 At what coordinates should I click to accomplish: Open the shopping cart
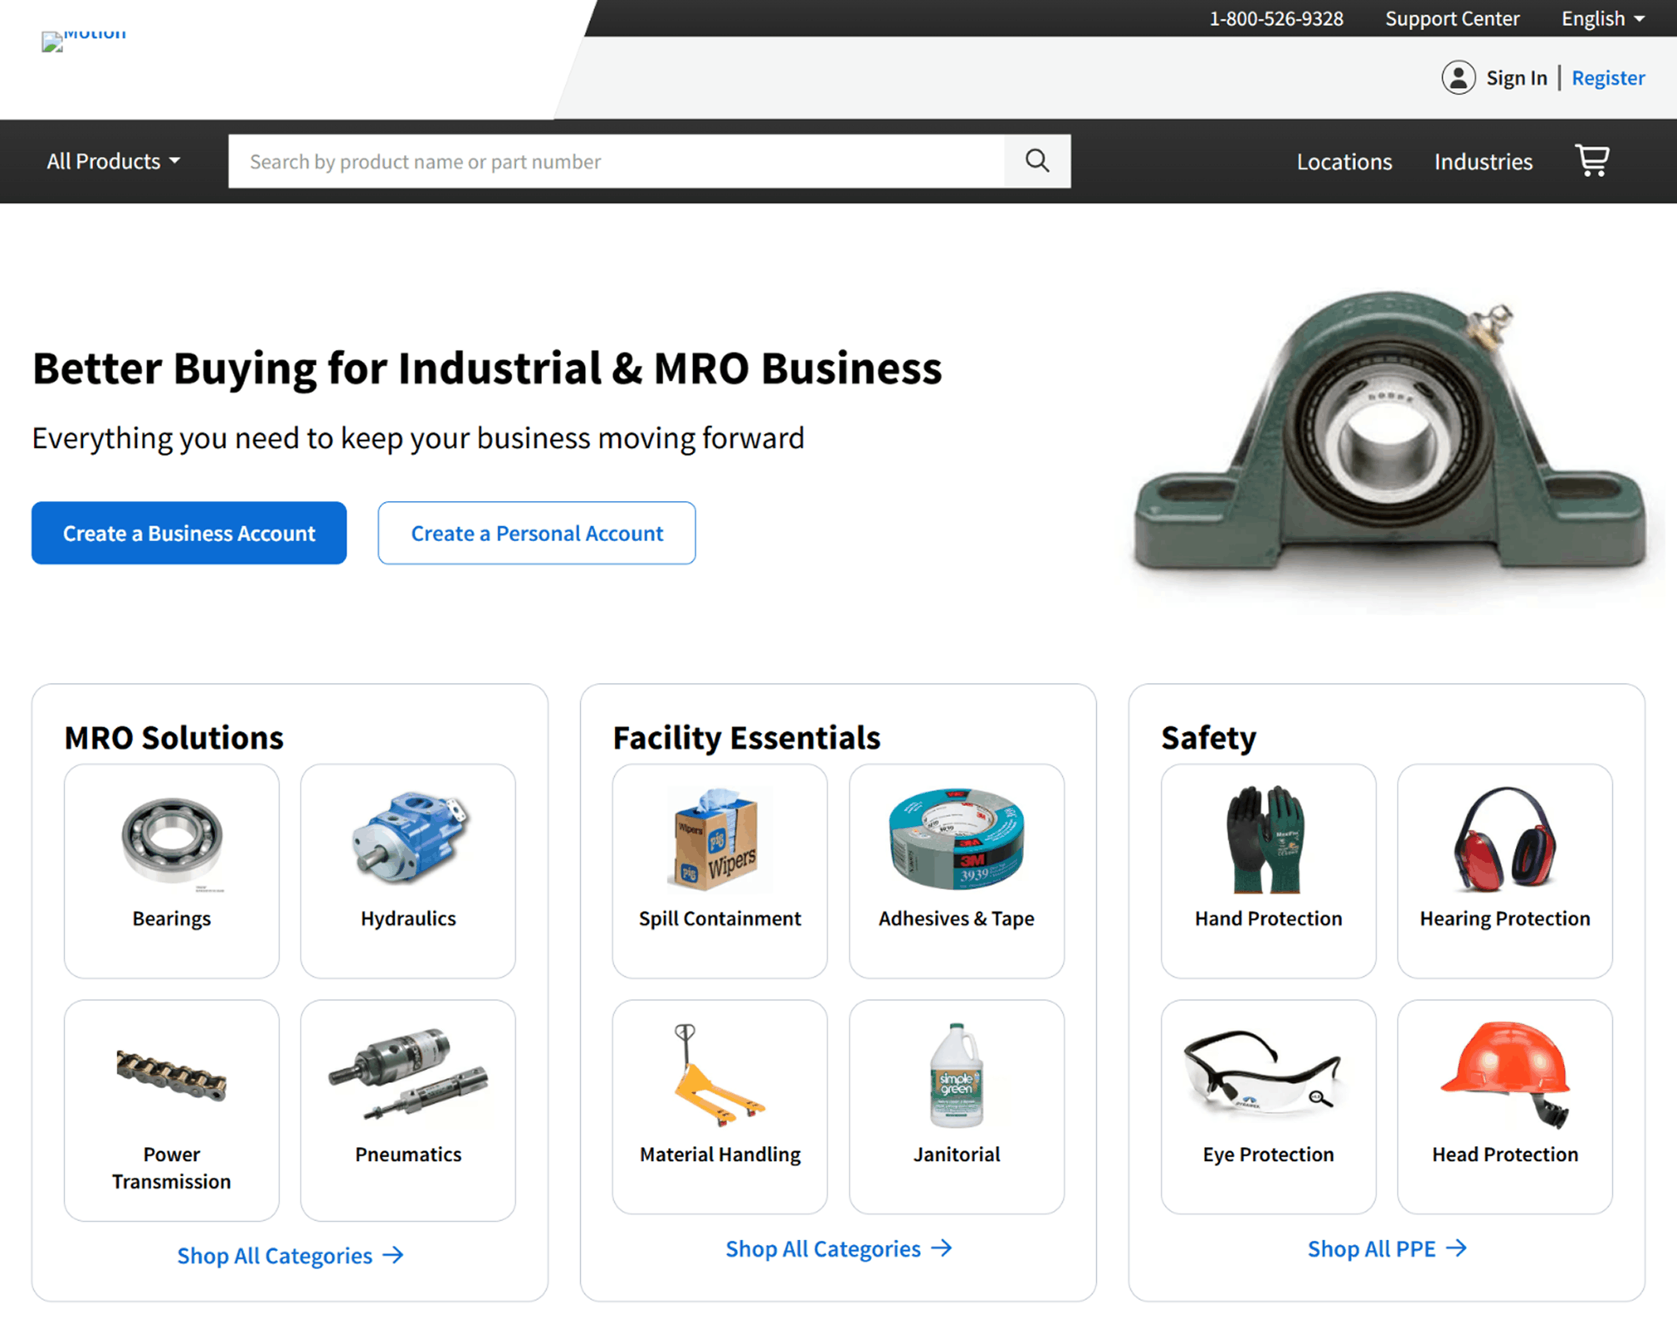tap(1591, 161)
